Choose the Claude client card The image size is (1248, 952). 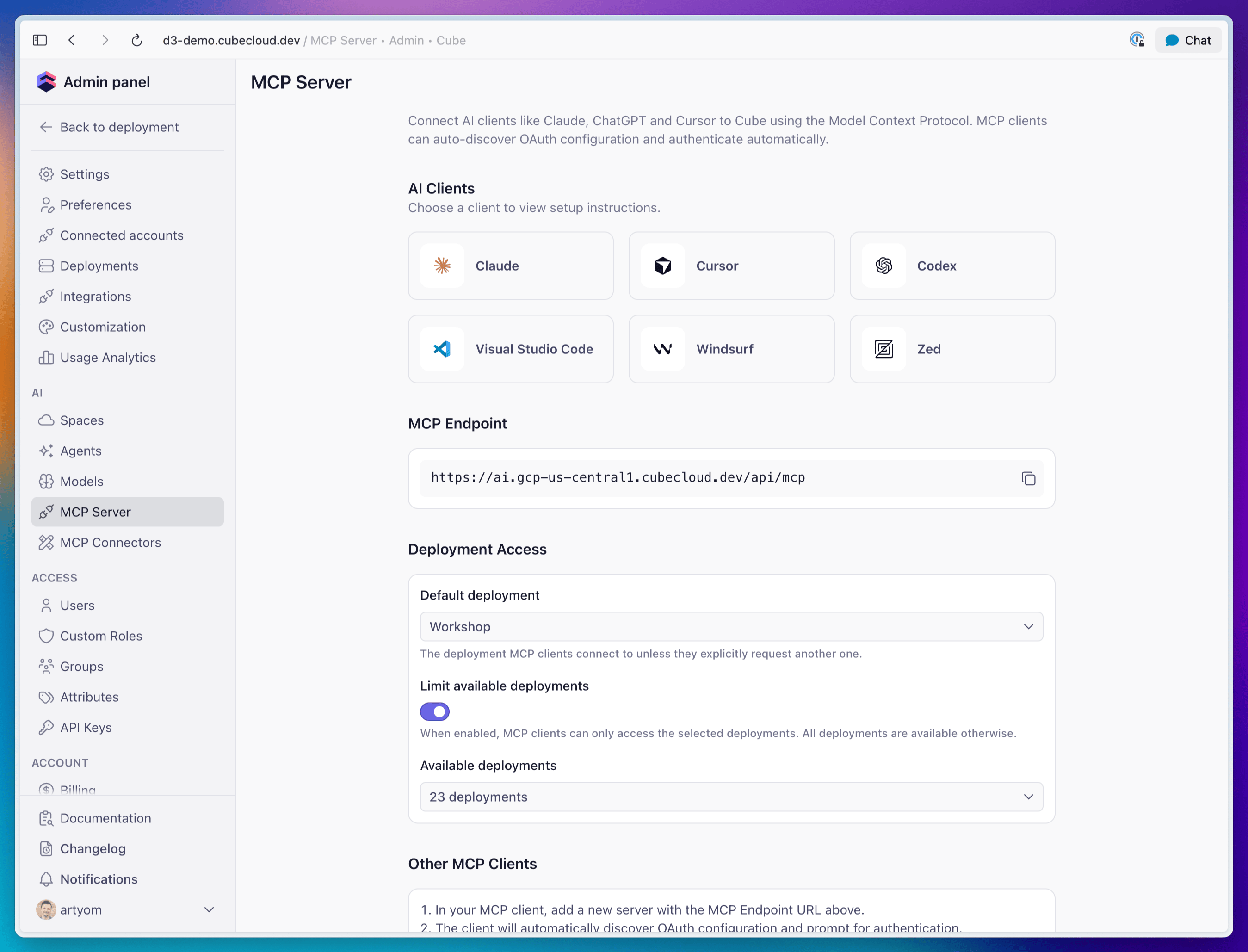(510, 266)
